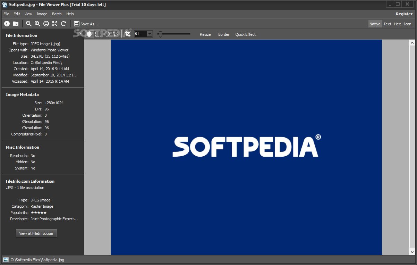Open the Help menu

(x=70, y=14)
